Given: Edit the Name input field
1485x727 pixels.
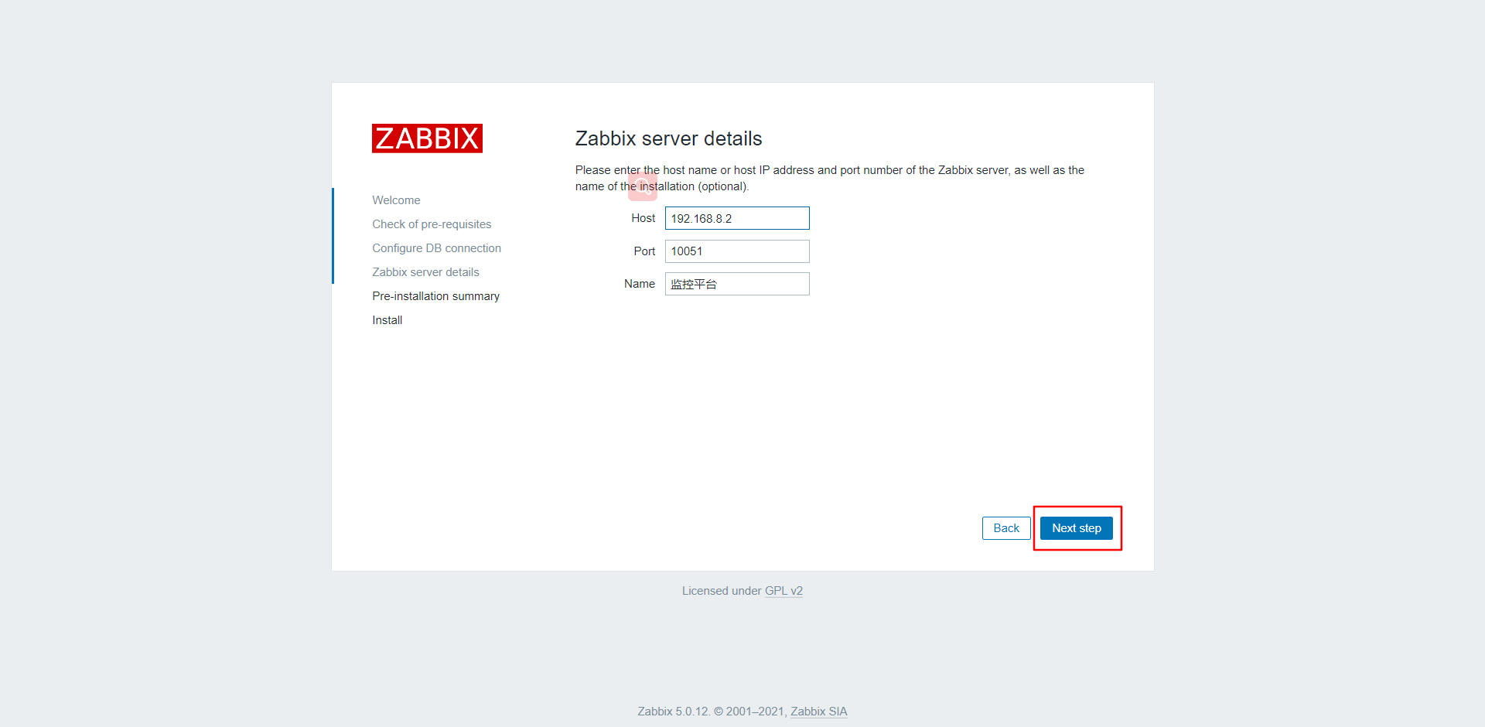Looking at the screenshot, I should 737,284.
